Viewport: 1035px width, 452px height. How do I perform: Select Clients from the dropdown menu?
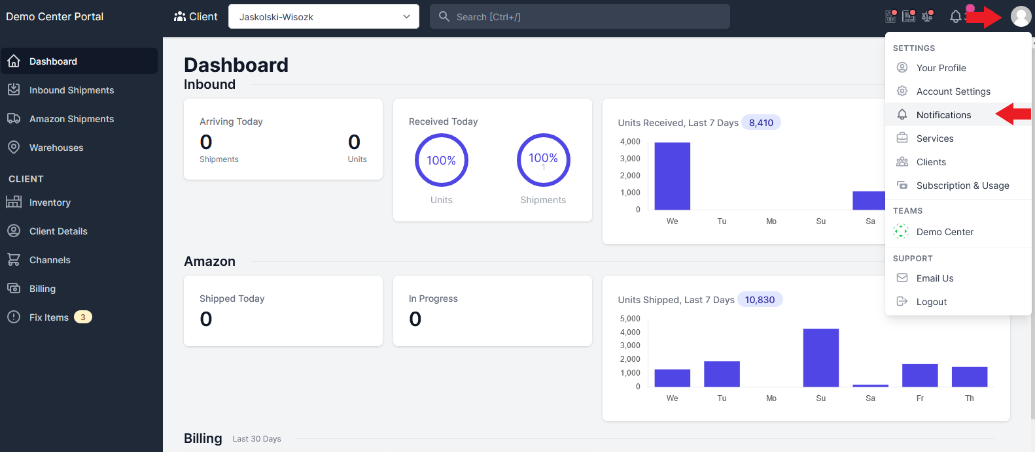[x=958, y=161]
